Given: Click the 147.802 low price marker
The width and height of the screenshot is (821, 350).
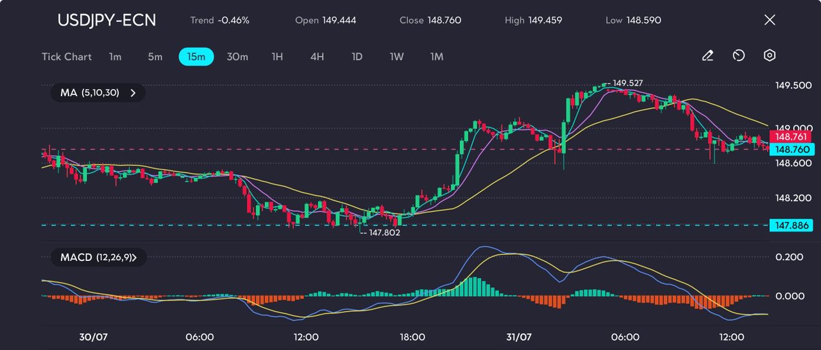Looking at the screenshot, I should (x=384, y=233).
